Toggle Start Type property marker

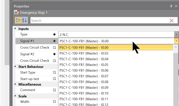[54, 72]
